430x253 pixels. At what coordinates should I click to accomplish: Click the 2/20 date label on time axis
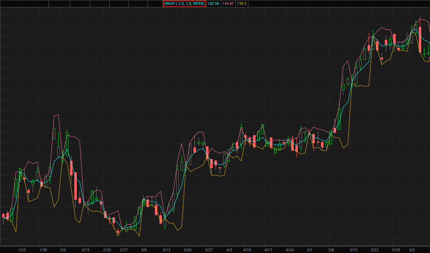point(107,250)
